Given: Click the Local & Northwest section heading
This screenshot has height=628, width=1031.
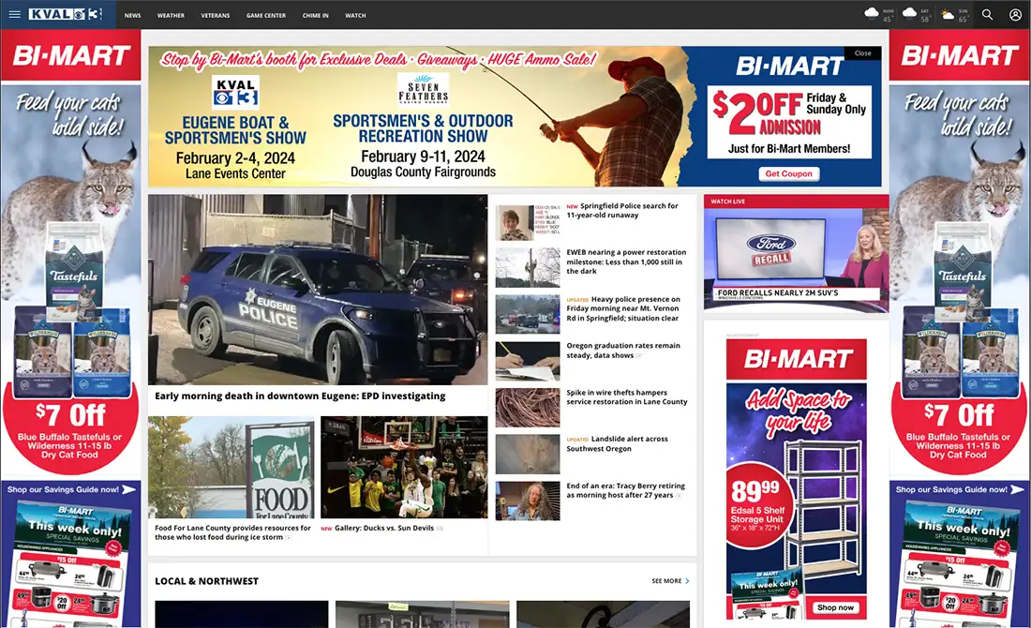Looking at the screenshot, I should (206, 581).
